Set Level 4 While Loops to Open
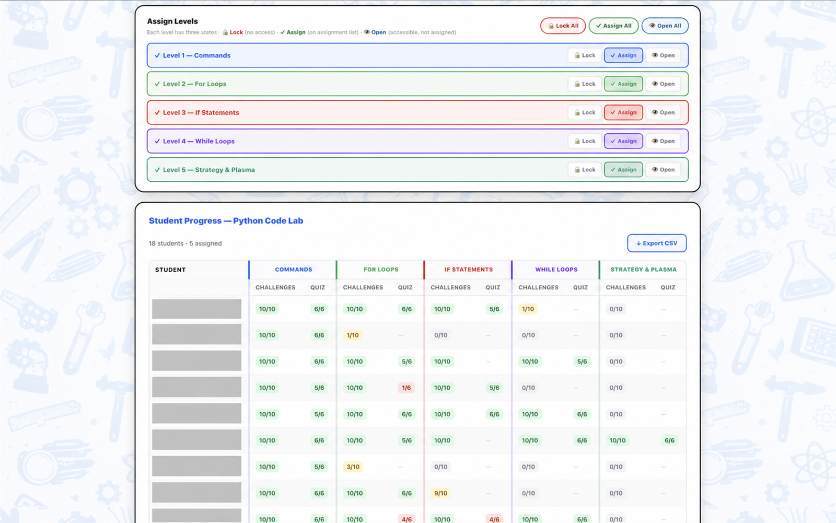The width and height of the screenshot is (836, 523). click(663, 141)
